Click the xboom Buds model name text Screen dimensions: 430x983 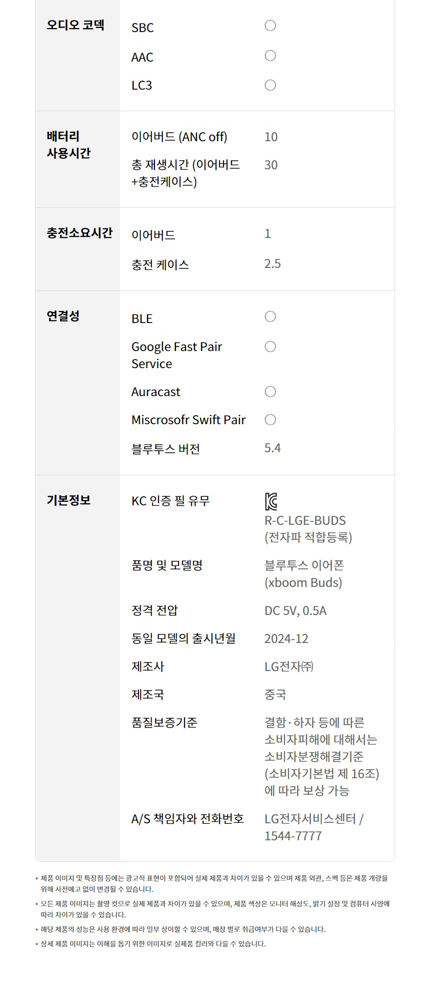tap(303, 582)
